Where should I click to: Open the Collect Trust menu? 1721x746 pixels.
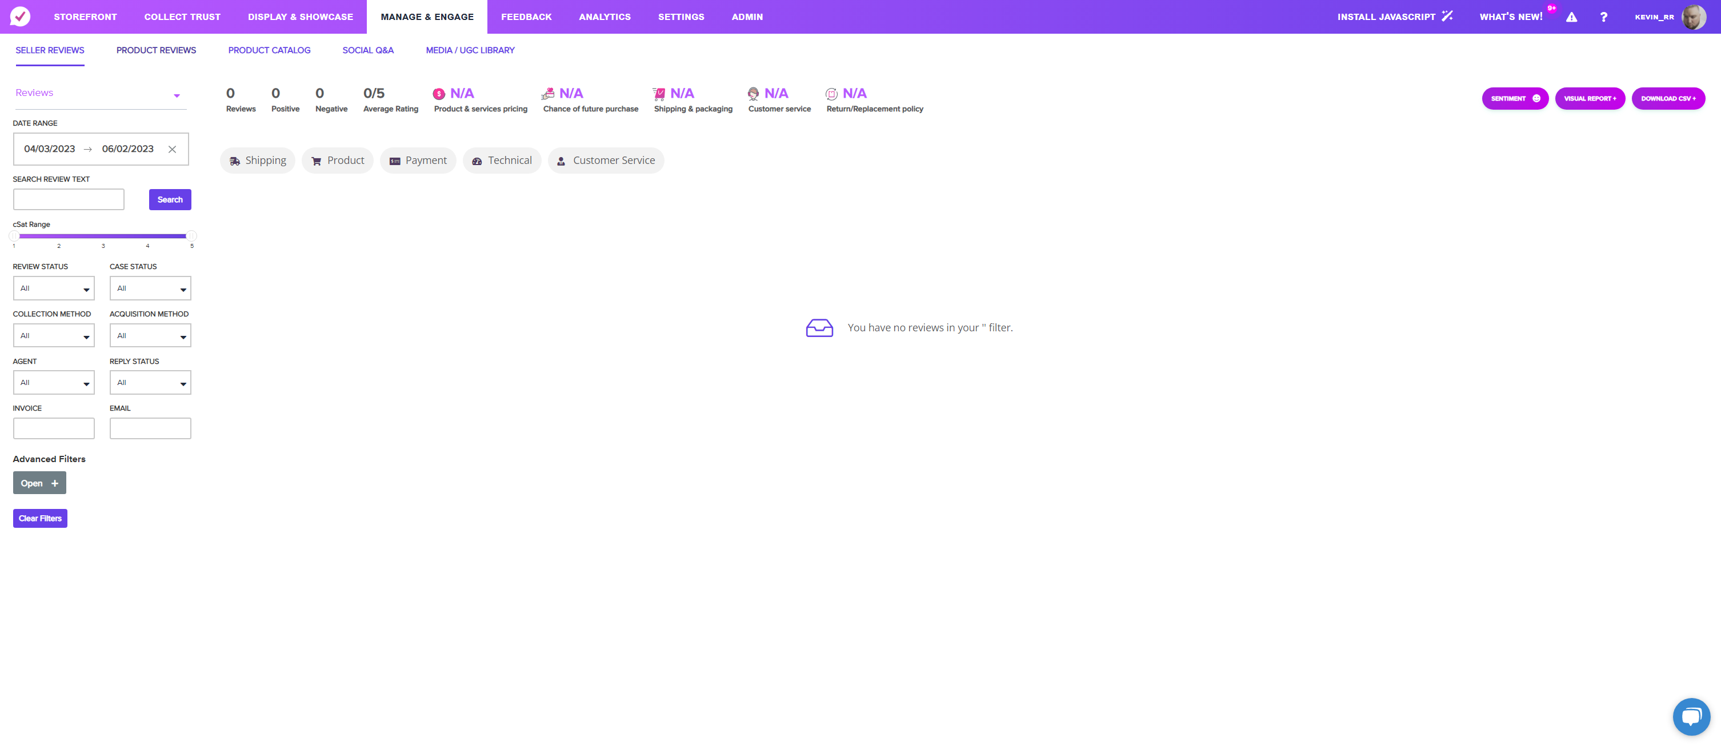(x=182, y=17)
